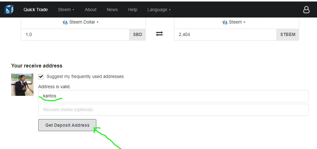Click the send amount field showing 1,0
317x149 pixels.
click(75, 34)
